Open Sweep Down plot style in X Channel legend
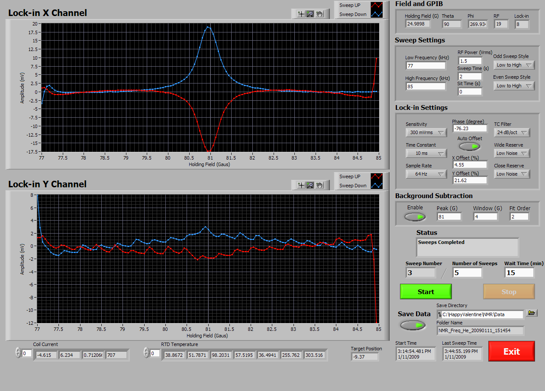This screenshot has width=545, height=391. point(377,14)
